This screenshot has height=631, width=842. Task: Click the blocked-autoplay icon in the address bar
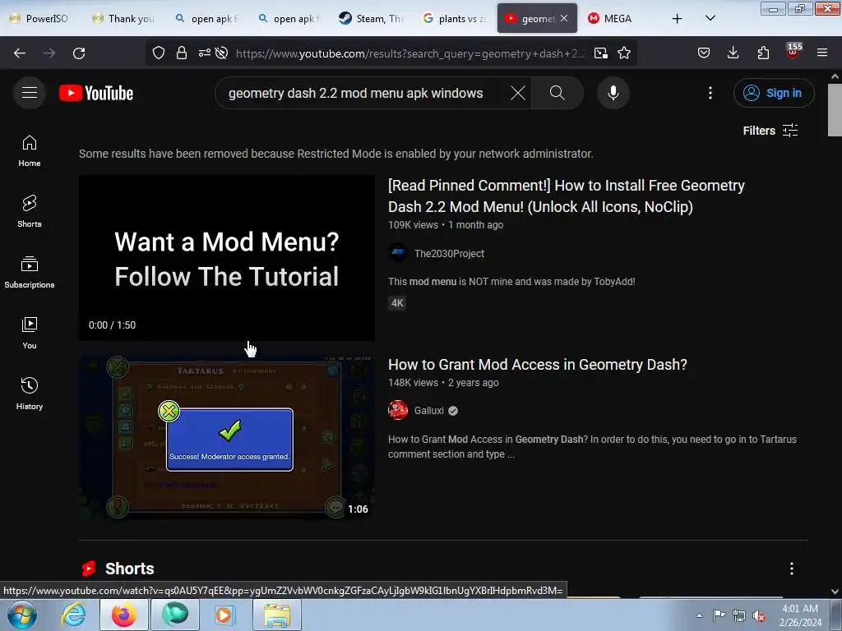pos(221,53)
